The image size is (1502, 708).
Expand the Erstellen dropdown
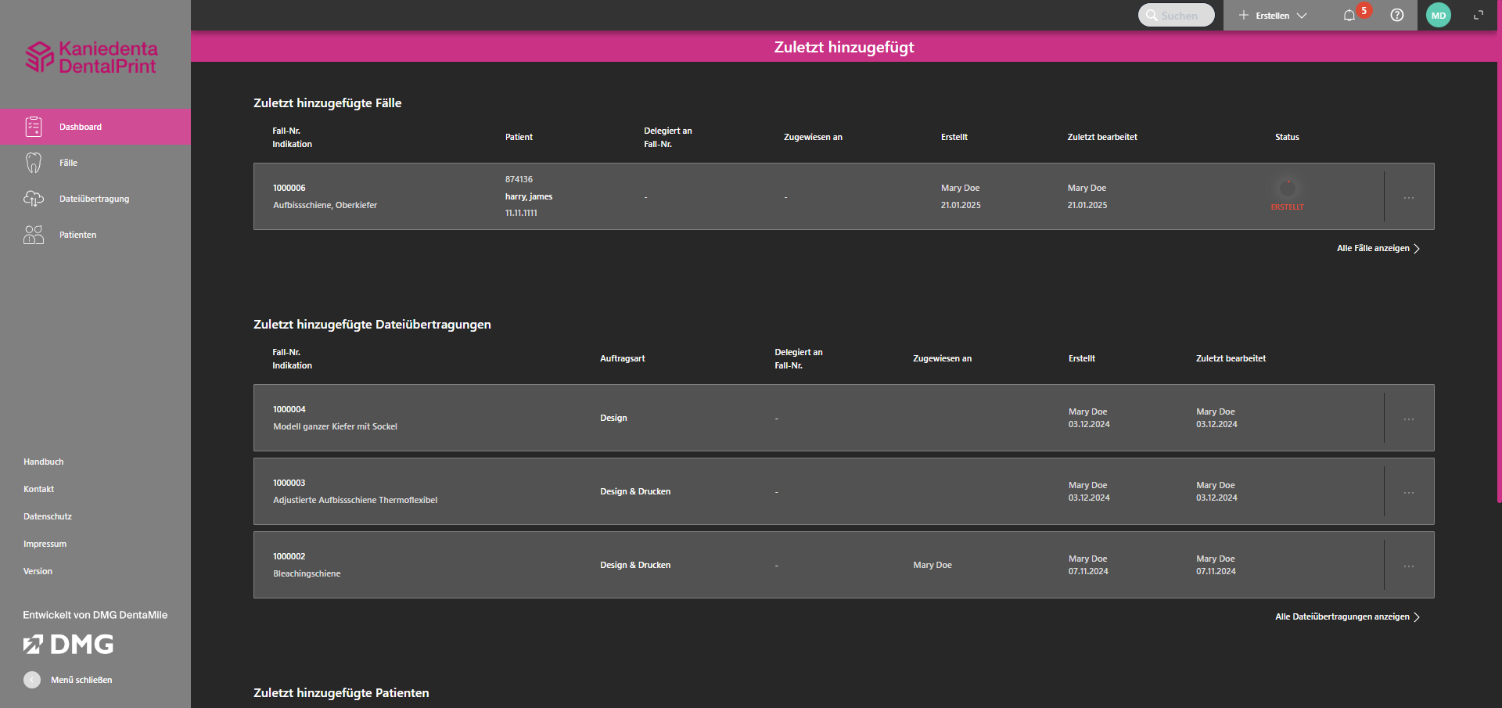pyautogui.click(x=1273, y=16)
